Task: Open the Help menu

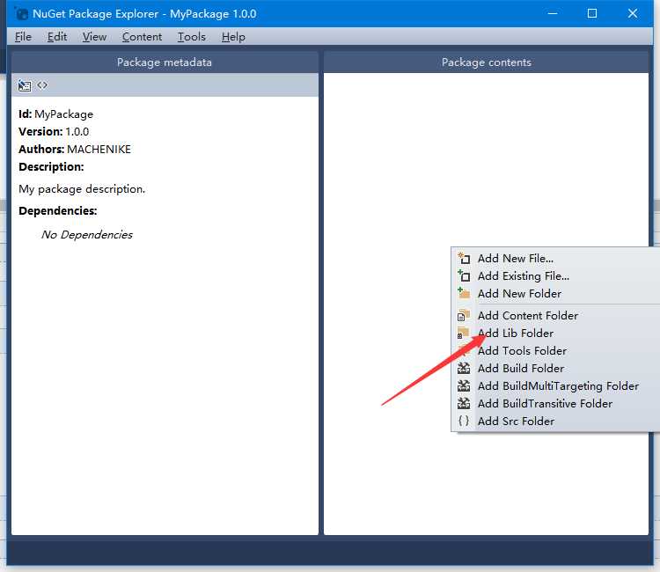Action: click(x=233, y=37)
